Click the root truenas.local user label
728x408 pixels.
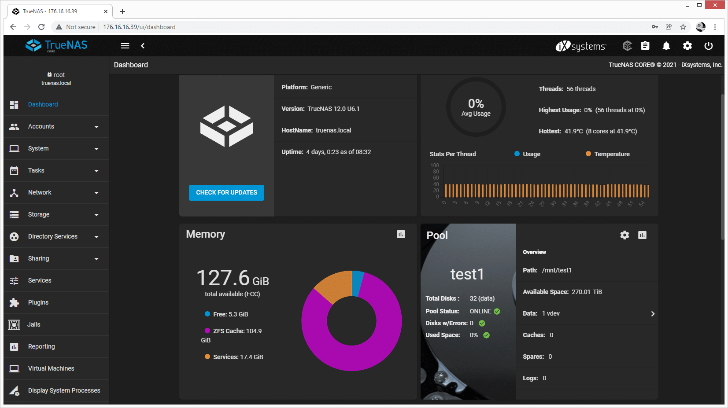coord(56,79)
